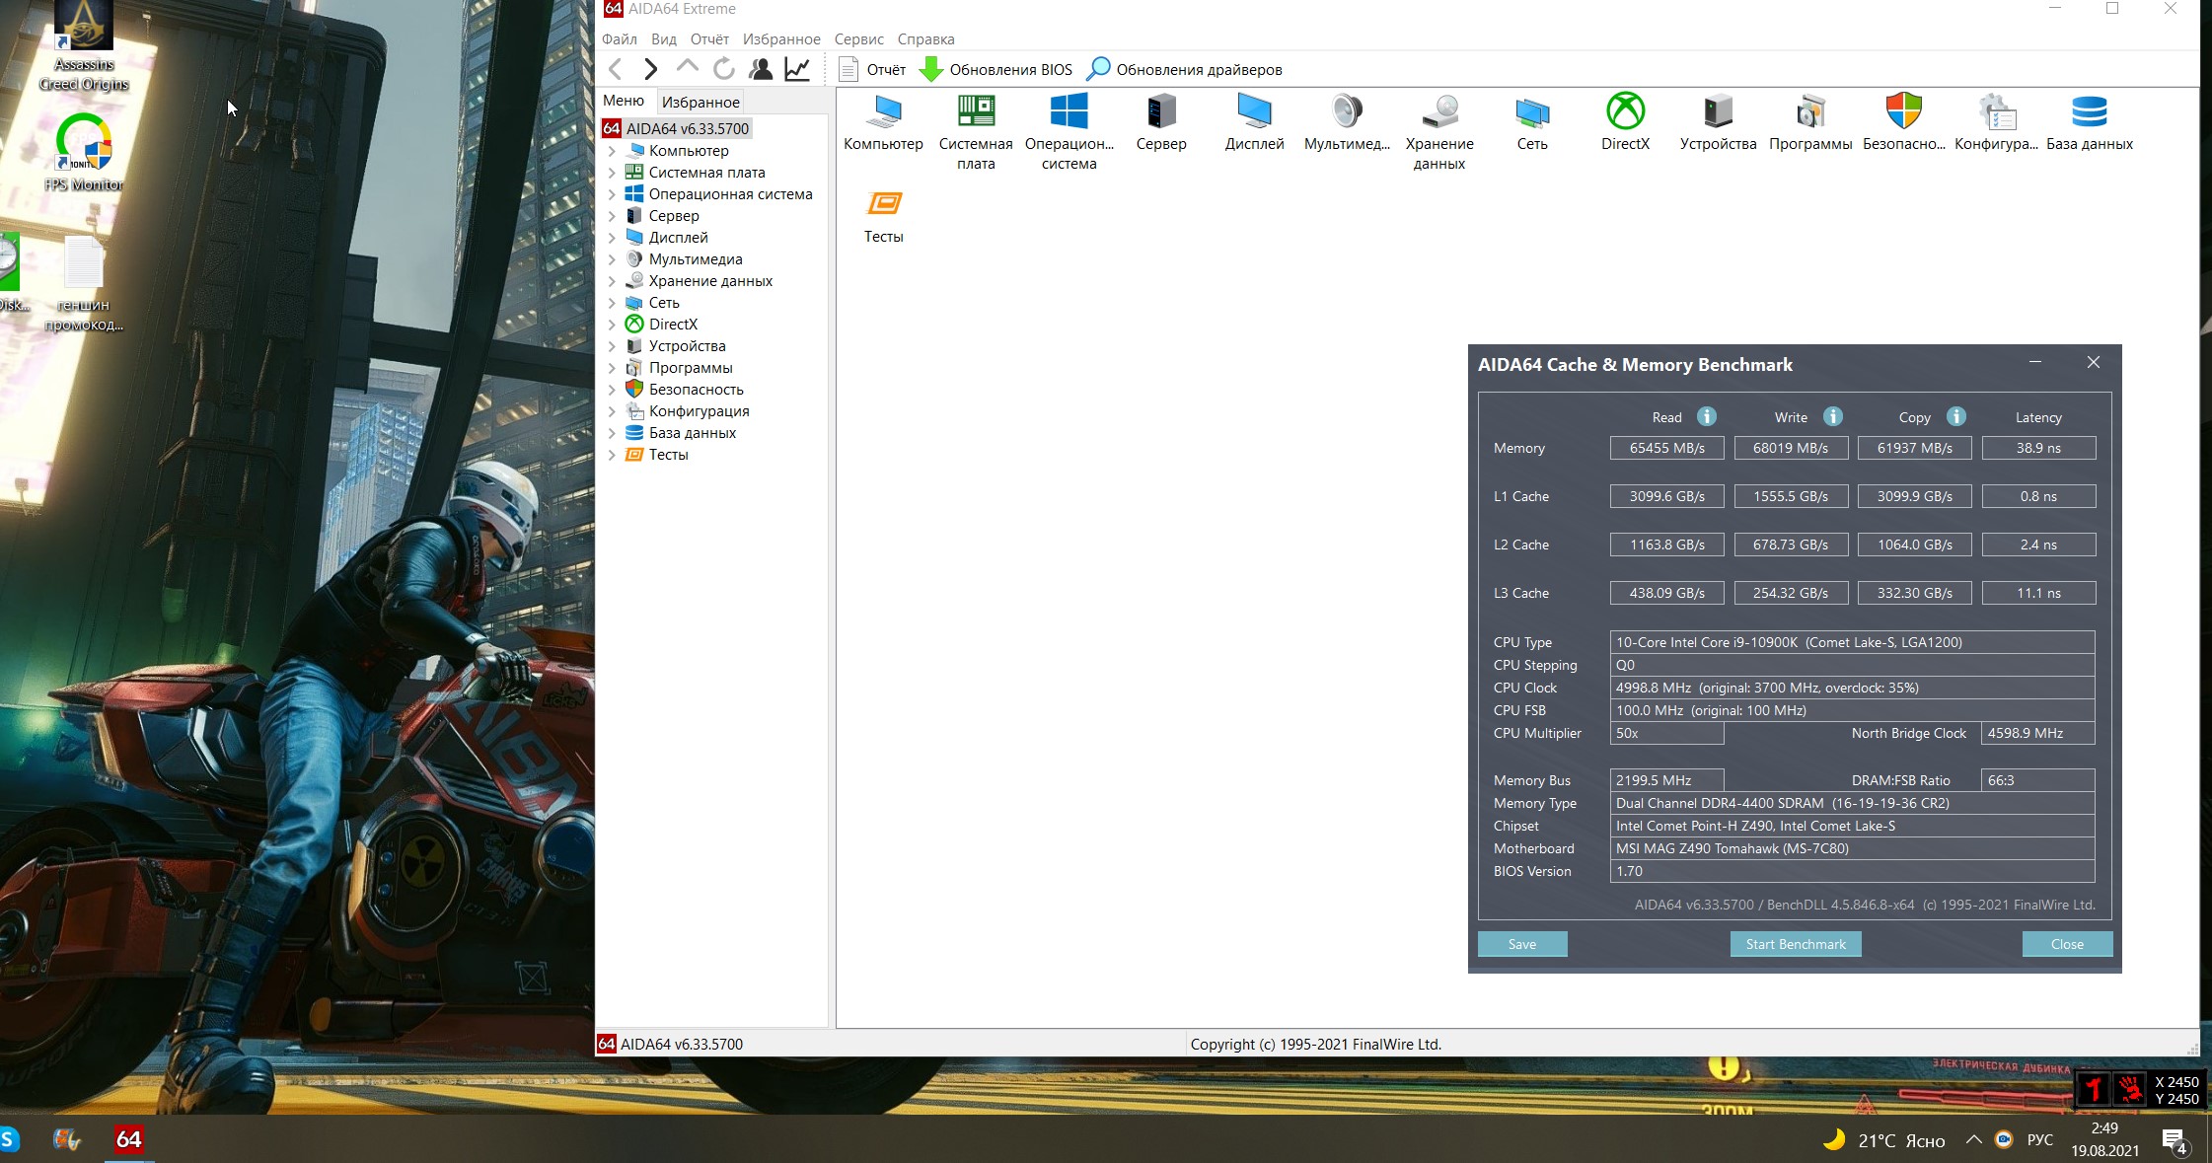
Task: Click the Save button
Action: [1521, 944]
